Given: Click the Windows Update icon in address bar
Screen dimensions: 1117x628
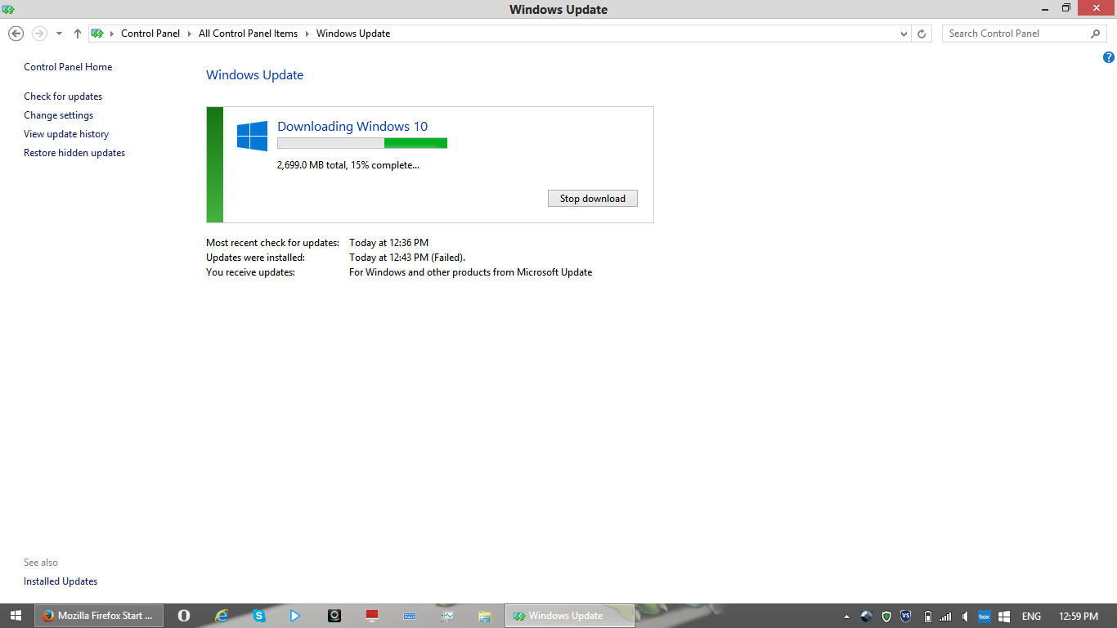Looking at the screenshot, I should tap(98, 34).
